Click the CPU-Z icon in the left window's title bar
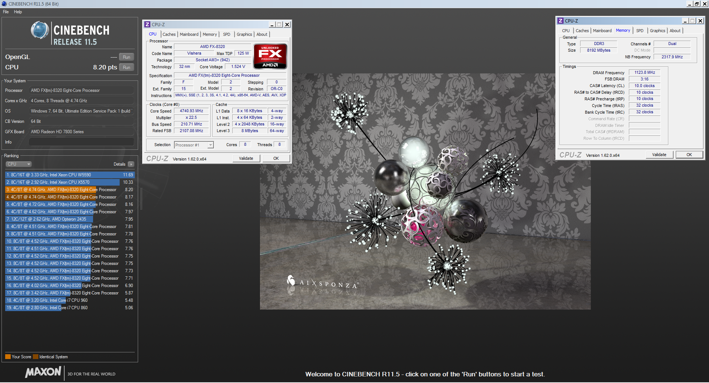The height and width of the screenshot is (383, 709). click(147, 24)
